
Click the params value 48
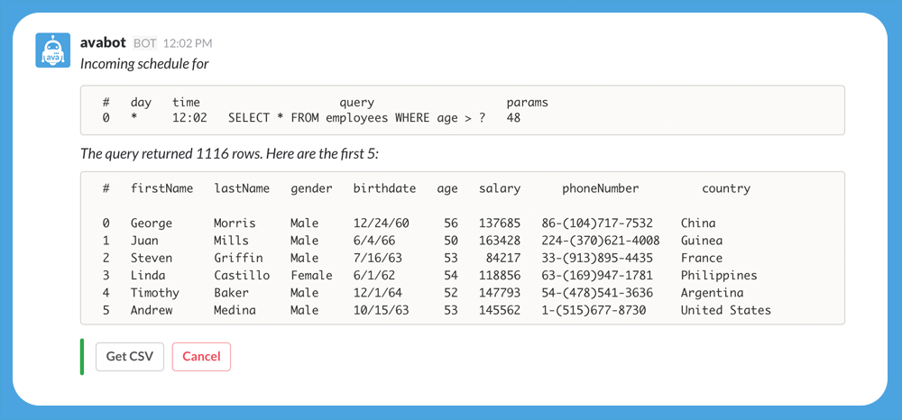click(x=514, y=118)
